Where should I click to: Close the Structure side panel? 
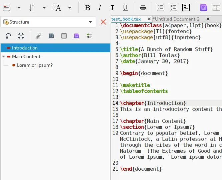coord(103,22)
